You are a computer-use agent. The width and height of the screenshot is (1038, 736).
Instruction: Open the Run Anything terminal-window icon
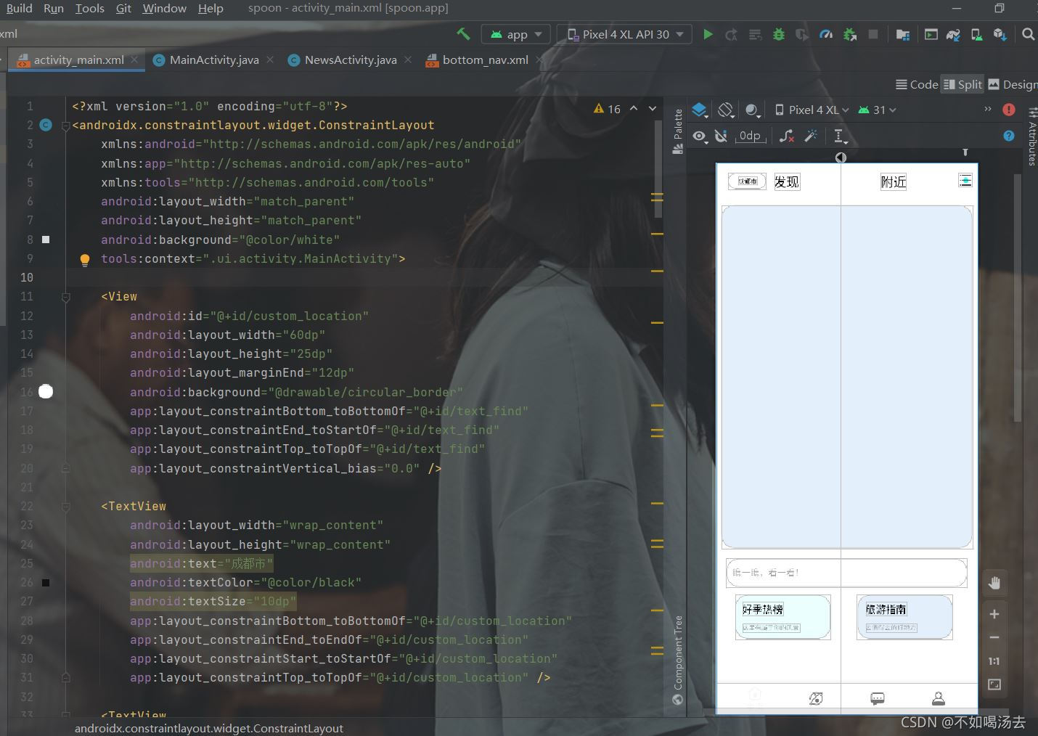point(931,34)
